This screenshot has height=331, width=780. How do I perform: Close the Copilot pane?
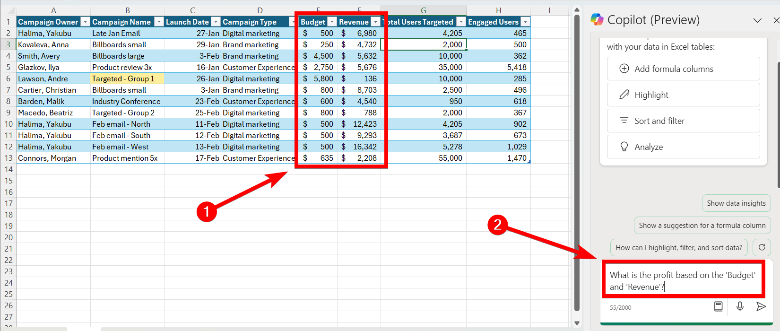(776, 20)
